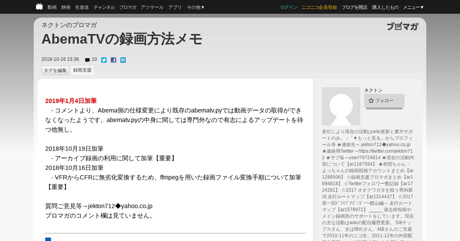Expand the その他▼ menu
The image size is (460, 241).
pos(196,7)
